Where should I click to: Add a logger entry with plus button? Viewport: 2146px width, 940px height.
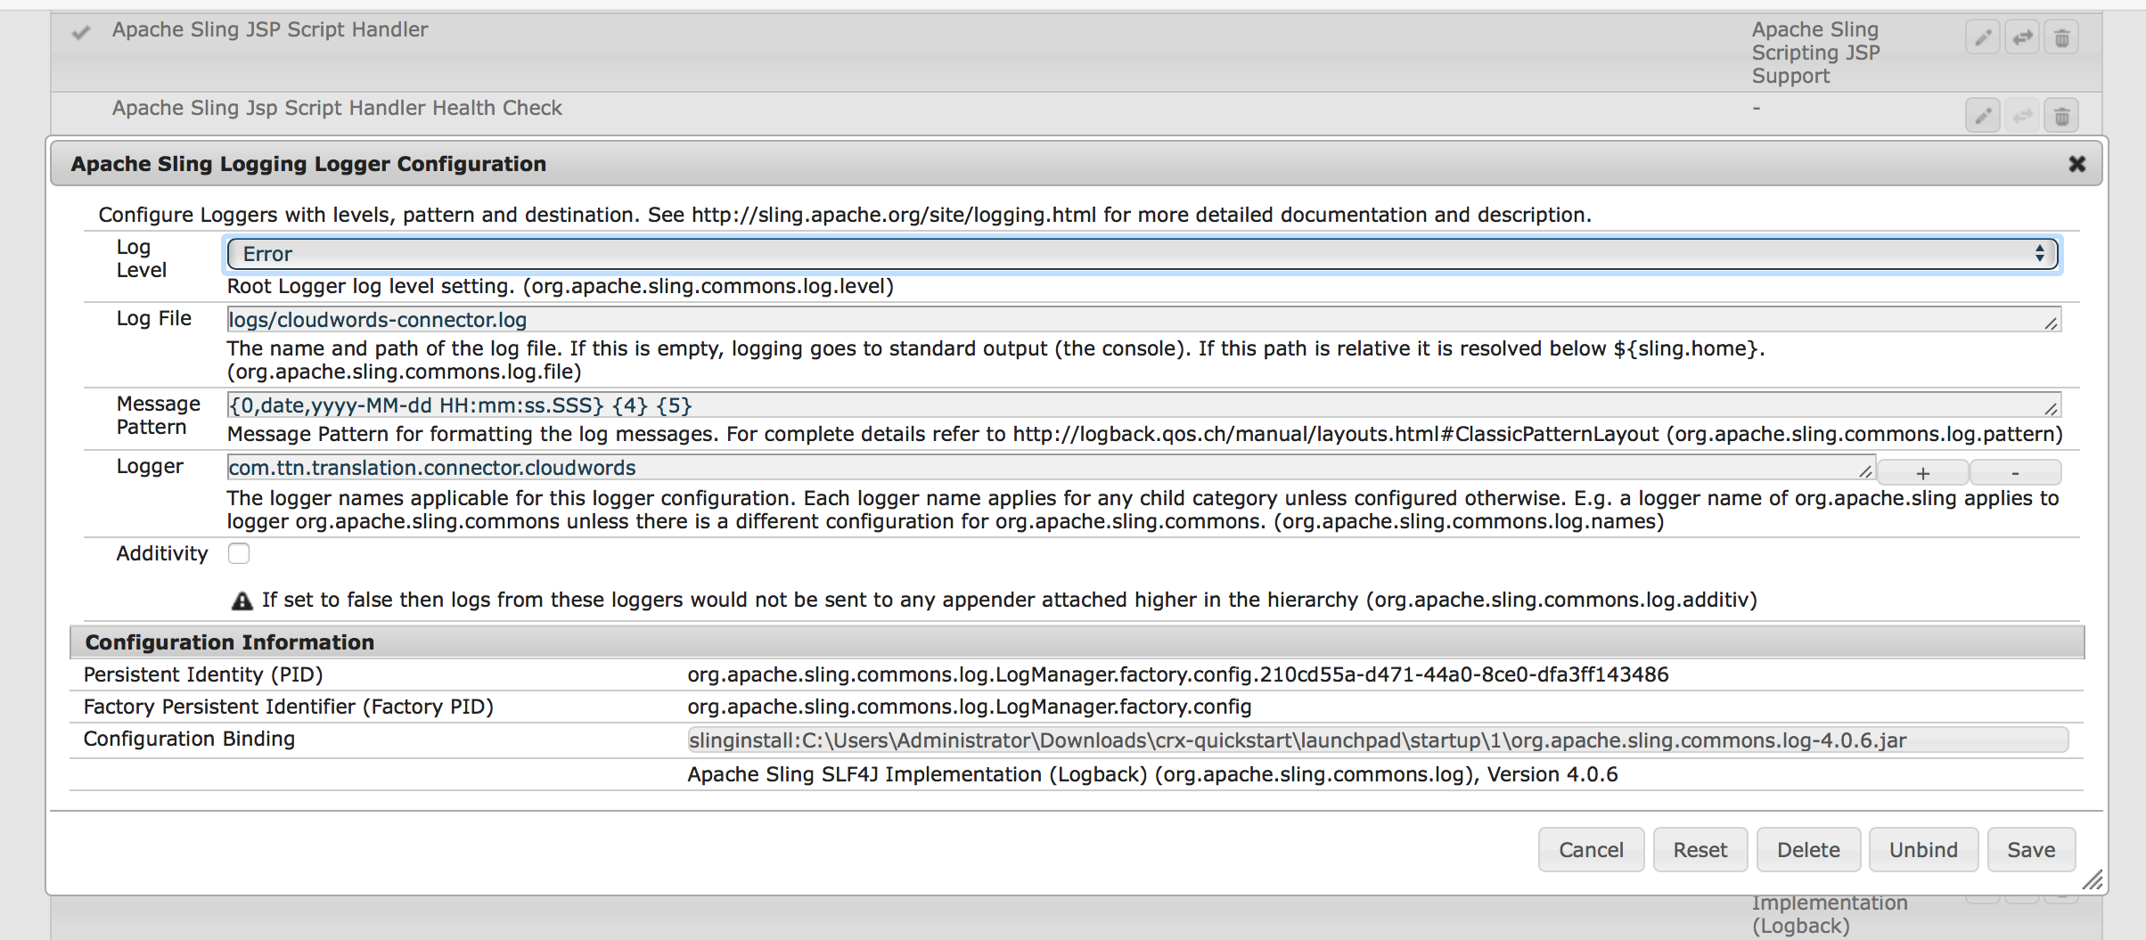1922,473
